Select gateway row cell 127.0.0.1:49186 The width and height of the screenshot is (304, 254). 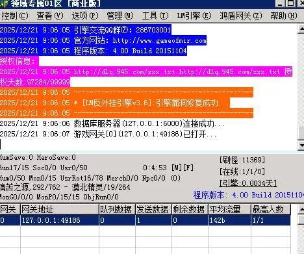point(60,220)
